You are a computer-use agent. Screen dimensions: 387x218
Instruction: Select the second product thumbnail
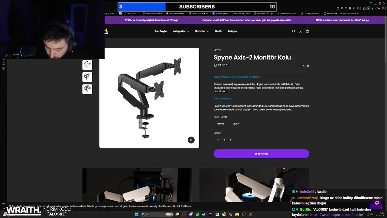[87, 77]
